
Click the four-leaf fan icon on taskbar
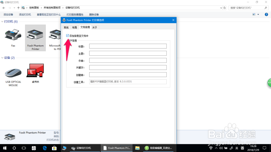34,148
